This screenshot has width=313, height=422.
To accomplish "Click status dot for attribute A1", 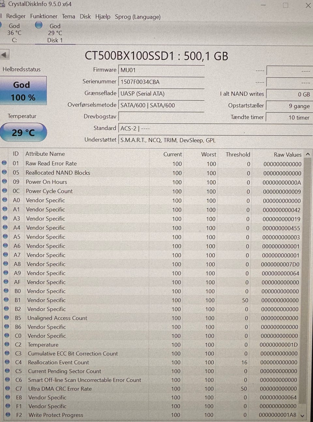I will point(5,209).
